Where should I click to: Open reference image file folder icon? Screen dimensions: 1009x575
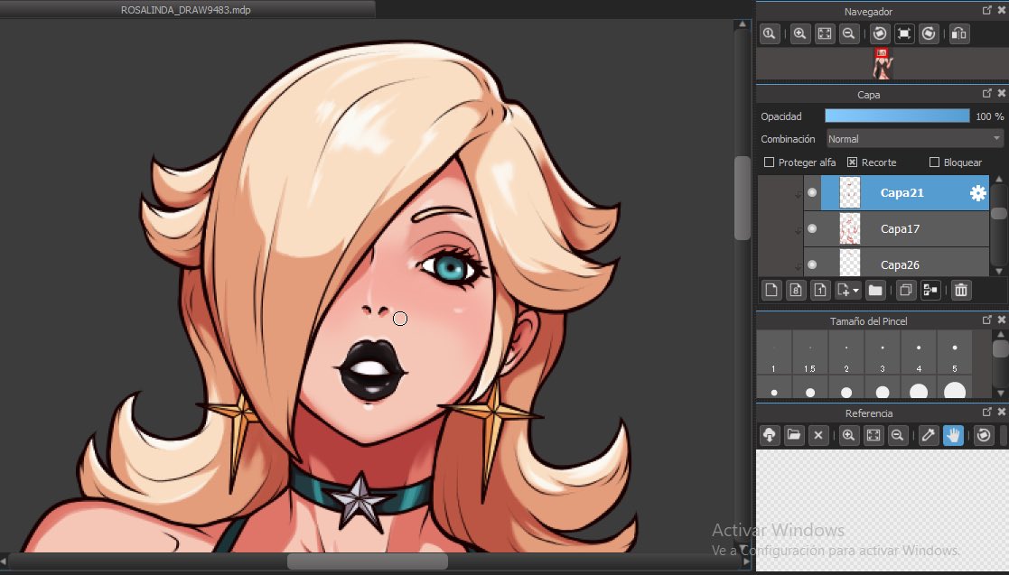pyautogui.click(x=794, y=435)
